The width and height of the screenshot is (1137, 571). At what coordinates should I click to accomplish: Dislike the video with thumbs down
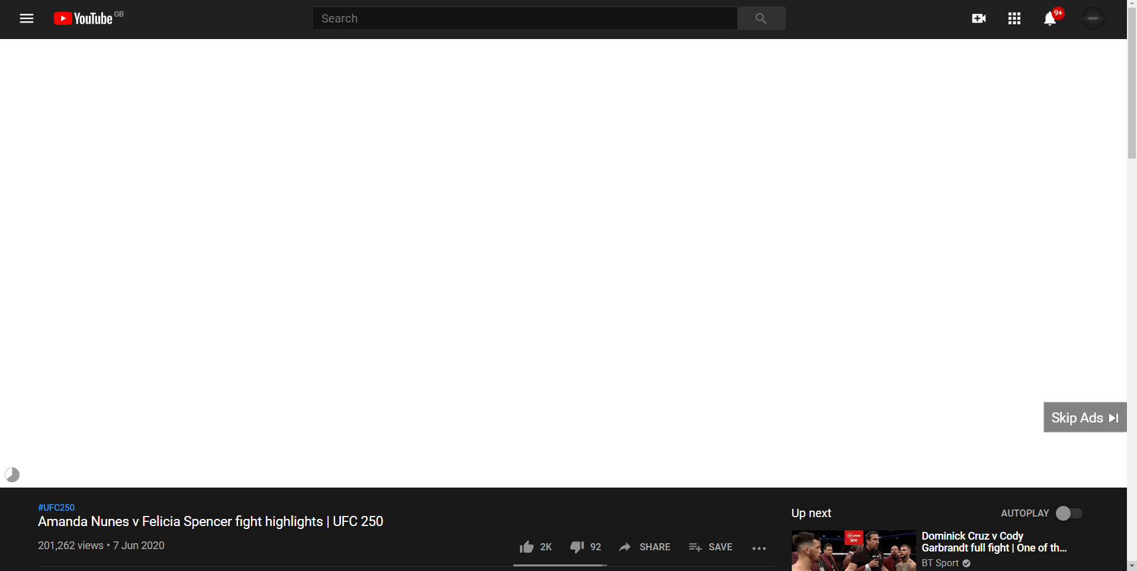(x=576, y=547)
